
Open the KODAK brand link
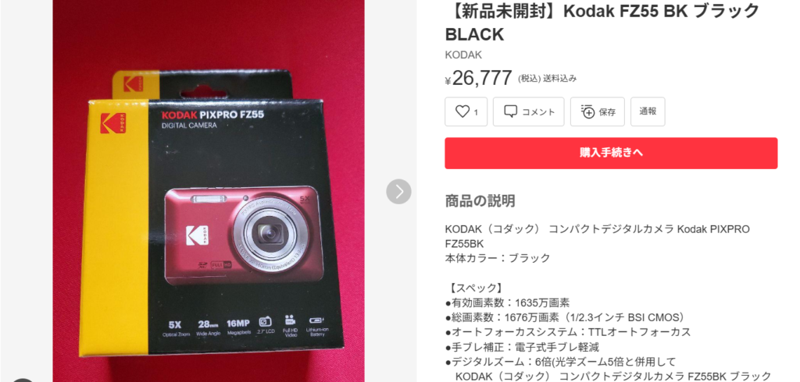coord(463,55)
